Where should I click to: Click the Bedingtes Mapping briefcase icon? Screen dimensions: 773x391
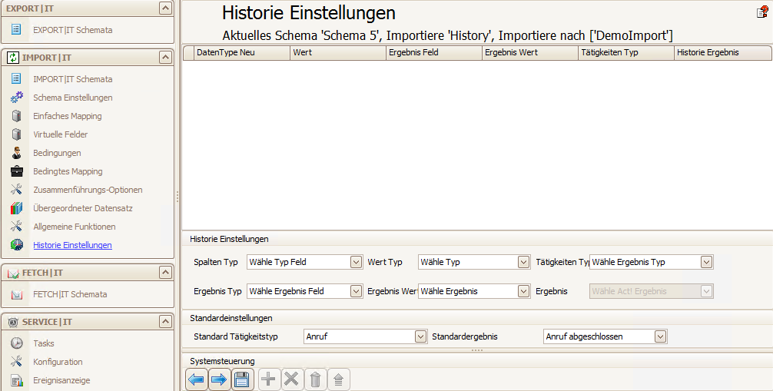pyautogui.click(x=16, y=171)
